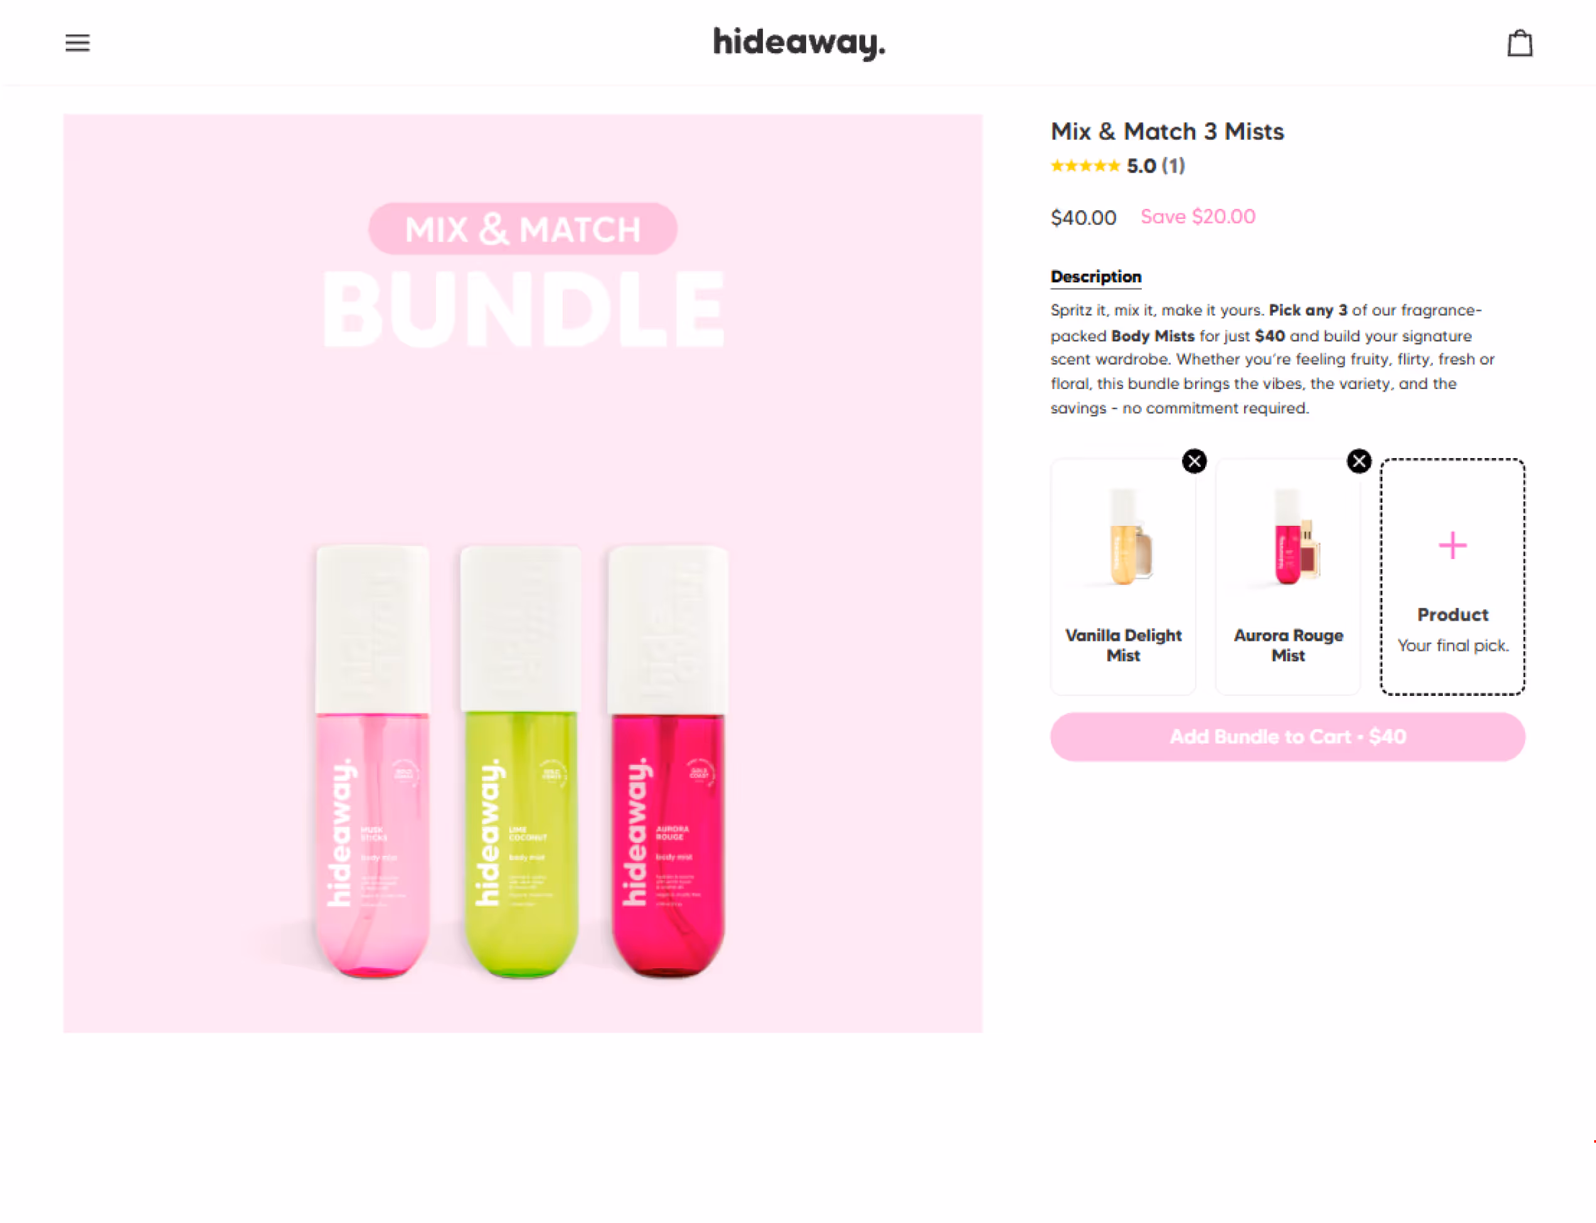
Task: Add Bundle to Cart for $40
Action: 1287,737
